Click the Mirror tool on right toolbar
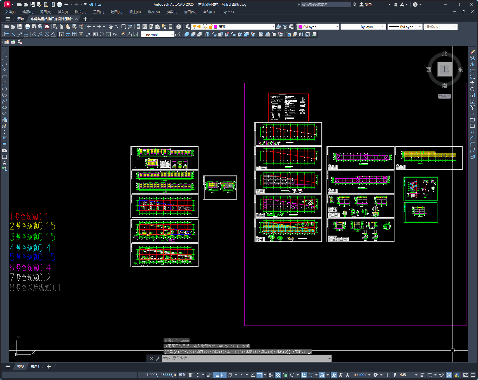This screenshot has height=380, width=478. tap(472, 64)
